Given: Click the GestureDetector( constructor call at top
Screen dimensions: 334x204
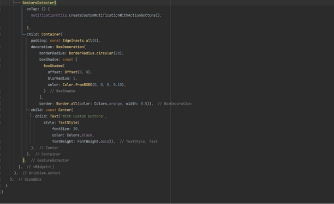Looking at the screenshot, I should [39, 3].
